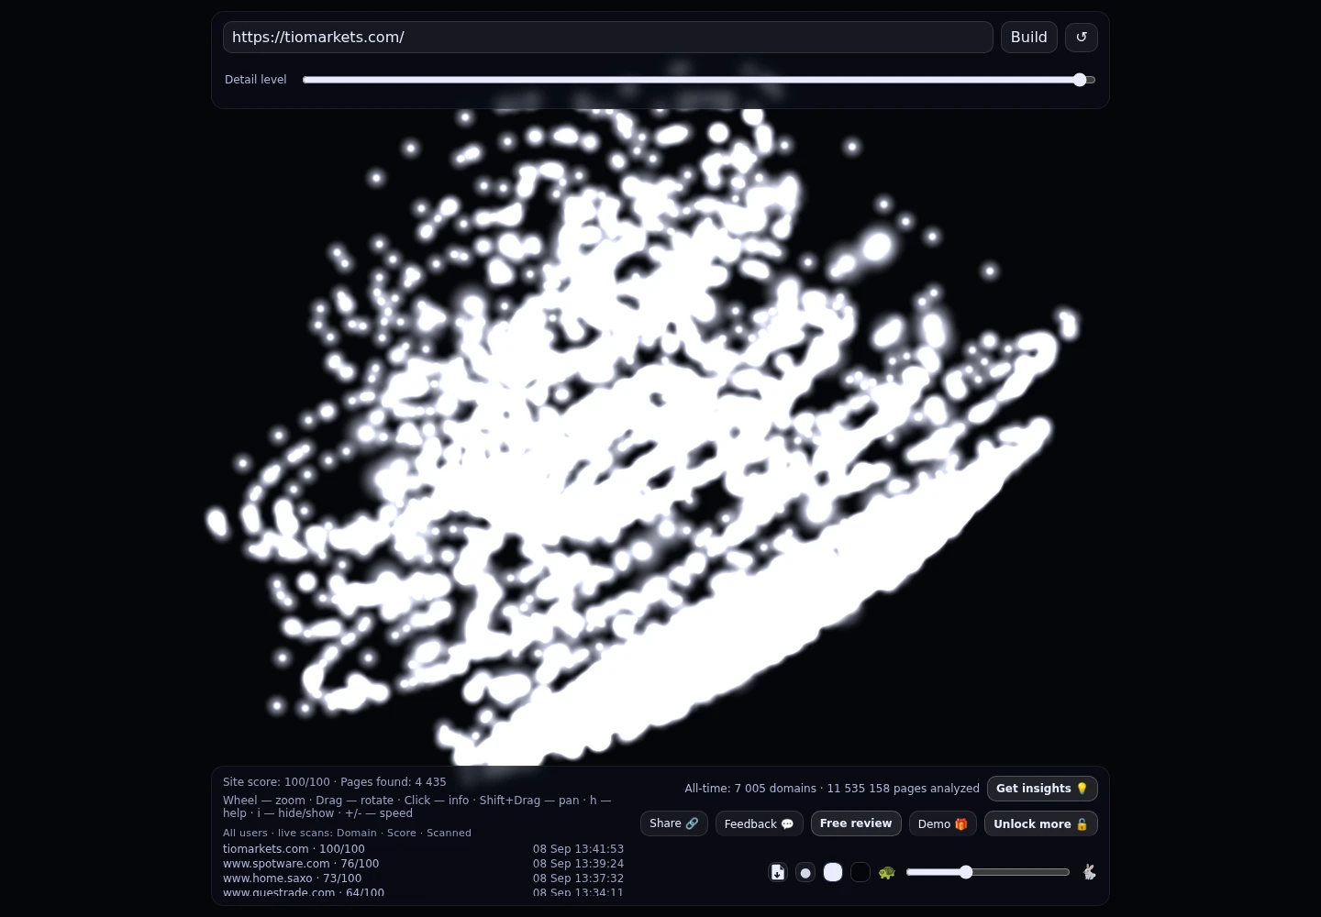
Task: Open Get insights
Action: tap(1042, 789)
